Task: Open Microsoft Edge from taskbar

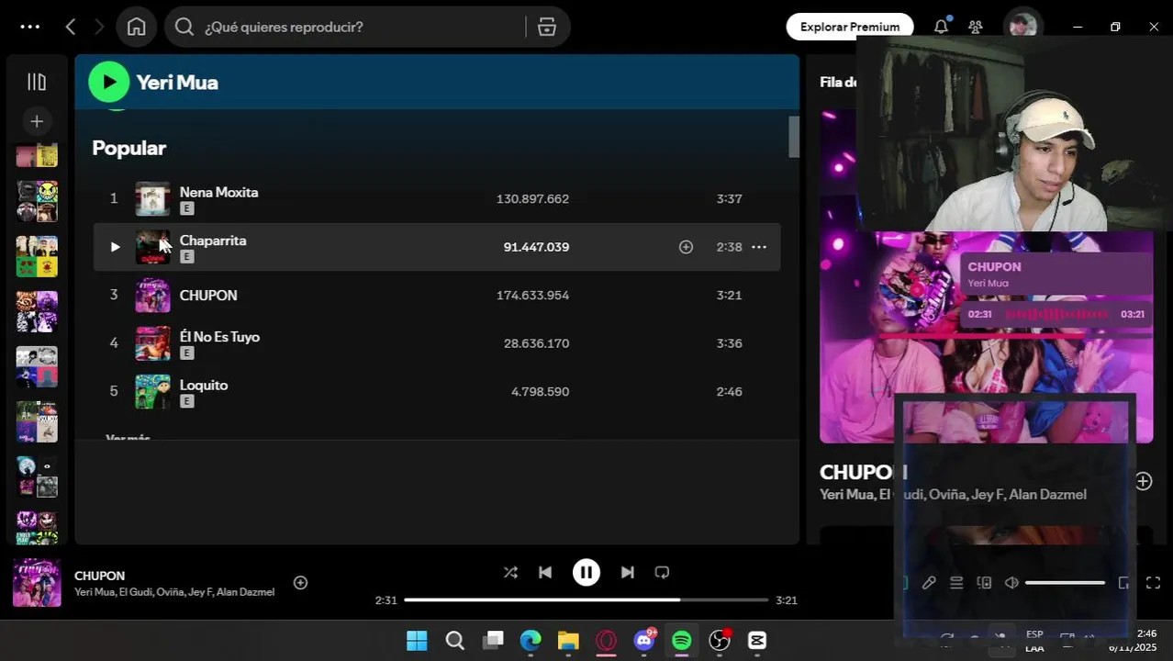Action: tap(531, 640)
